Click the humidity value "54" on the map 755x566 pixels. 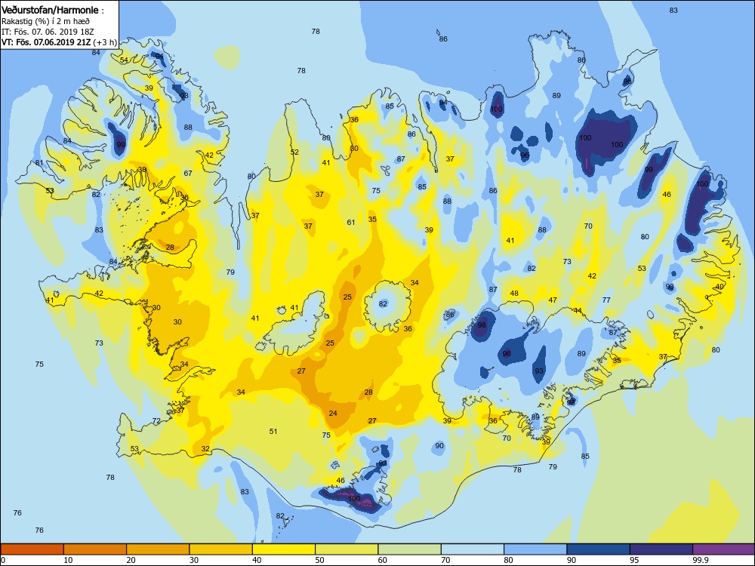click(x=124, y=60)
